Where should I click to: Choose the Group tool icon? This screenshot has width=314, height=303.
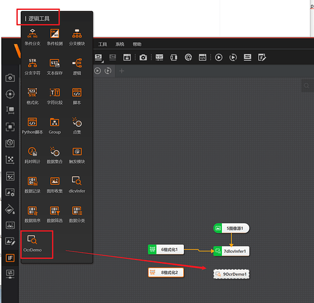(x=55, y=126)
